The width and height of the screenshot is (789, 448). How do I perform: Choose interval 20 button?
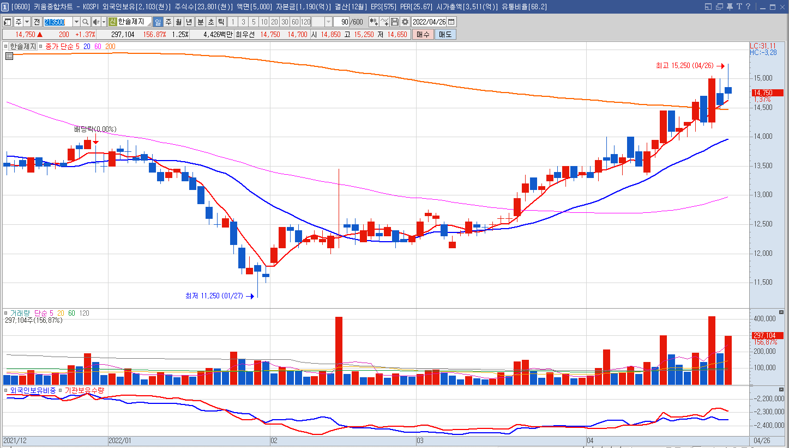(274, 22)
